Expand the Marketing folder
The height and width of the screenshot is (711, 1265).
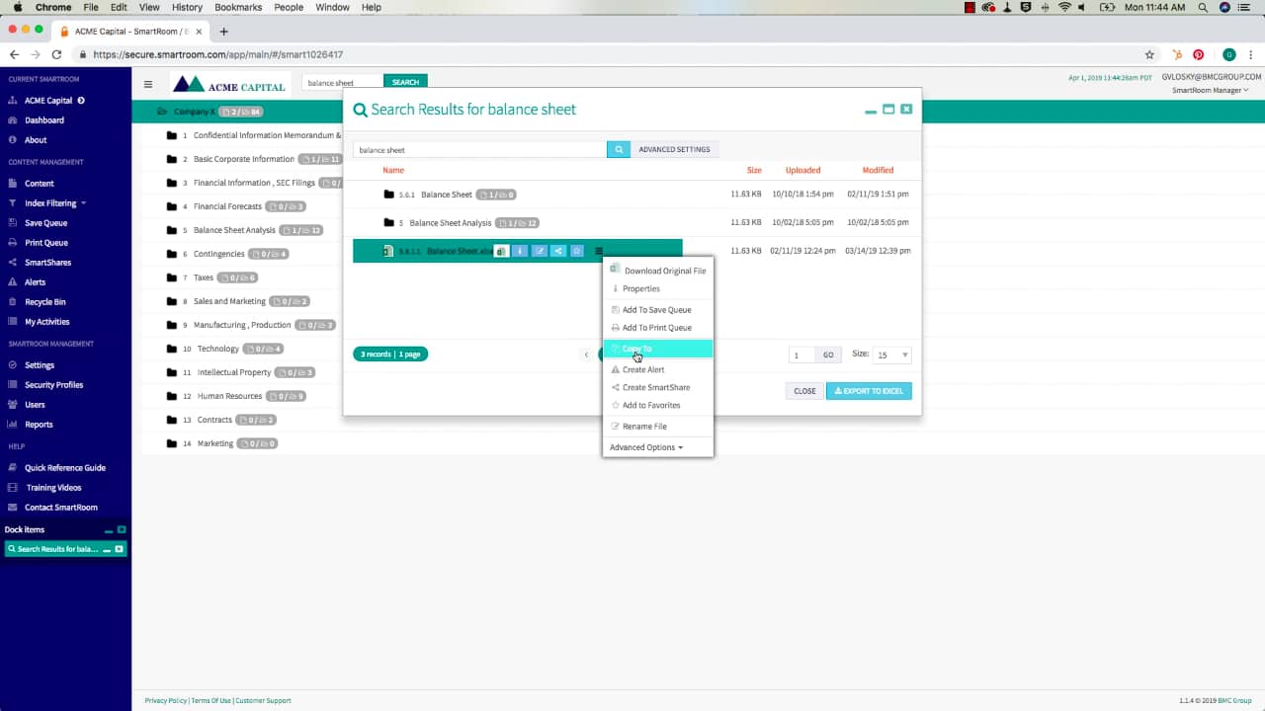[171, 443]
